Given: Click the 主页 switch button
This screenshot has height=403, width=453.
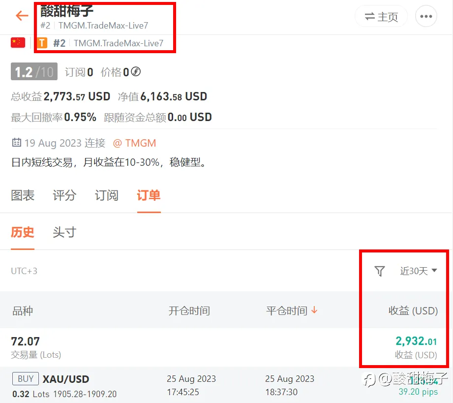Looking at the screenshot, I should coord(381,16).
